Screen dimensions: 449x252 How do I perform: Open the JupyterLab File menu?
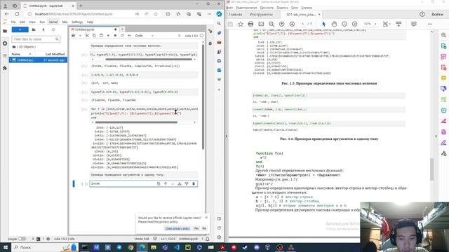click(x=13, y=22)
